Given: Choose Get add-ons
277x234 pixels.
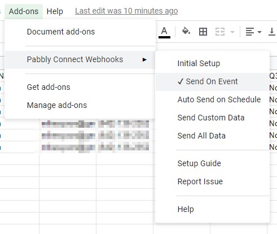Looking at the screenshot, I should [x=80, y=87].
